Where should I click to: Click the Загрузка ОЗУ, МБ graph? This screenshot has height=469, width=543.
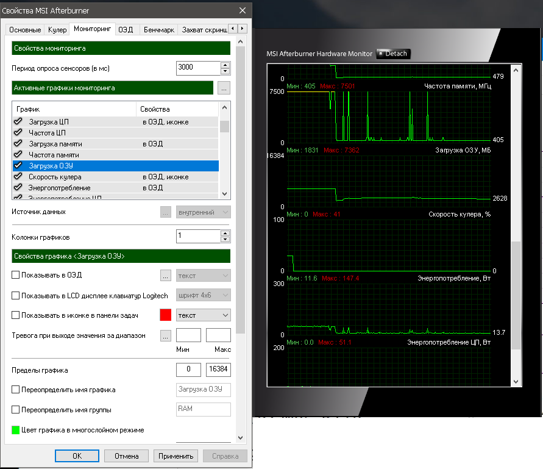coord(389,181)
